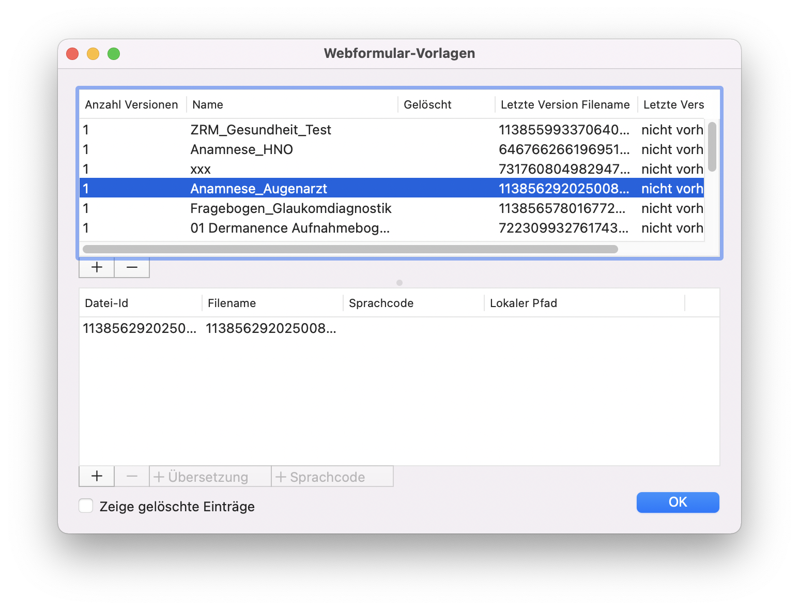Select the template row named xxx
This screenshot has width=799, height=610.
coord(392,169)
